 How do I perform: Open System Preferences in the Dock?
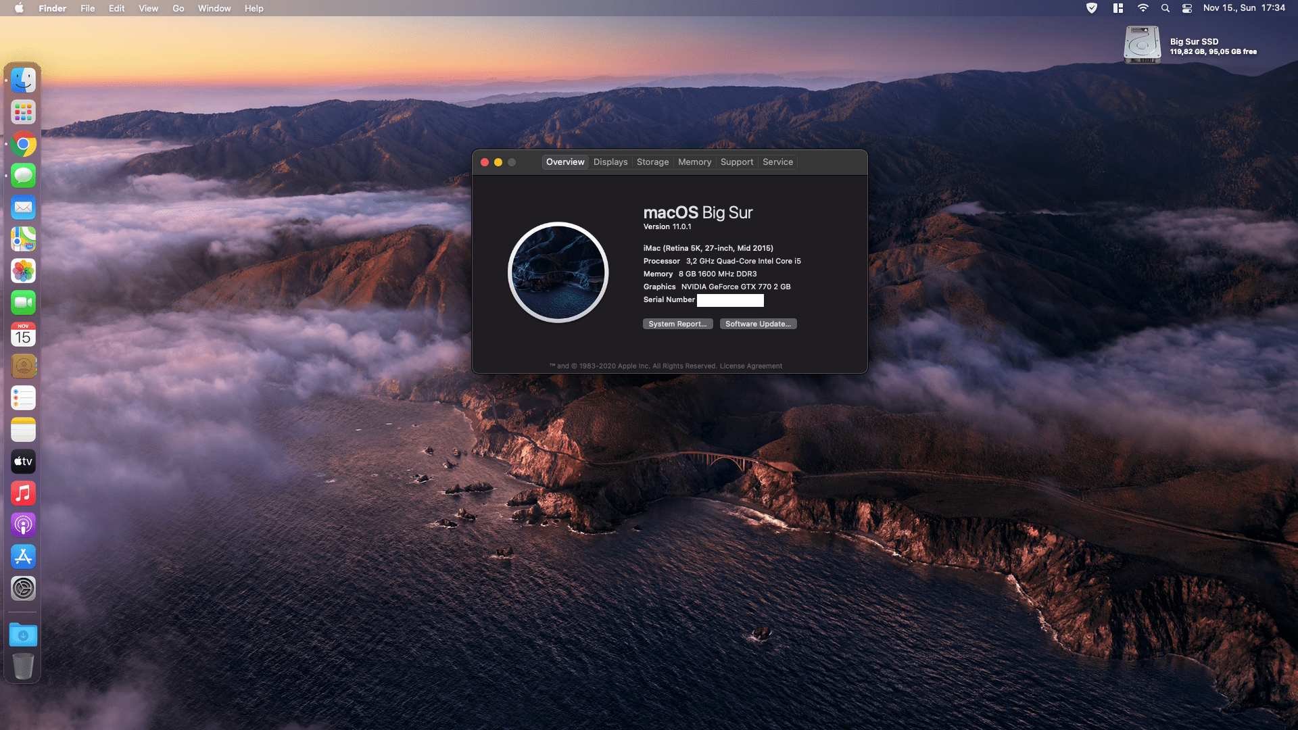[23, 589]
